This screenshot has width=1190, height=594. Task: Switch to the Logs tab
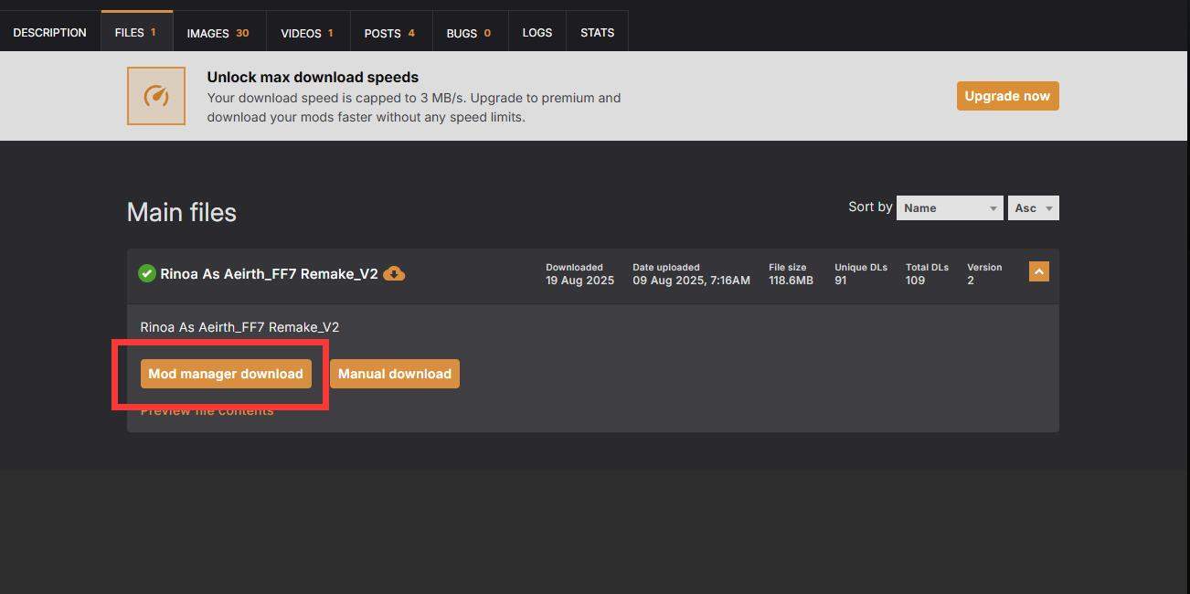coord(537,33)
